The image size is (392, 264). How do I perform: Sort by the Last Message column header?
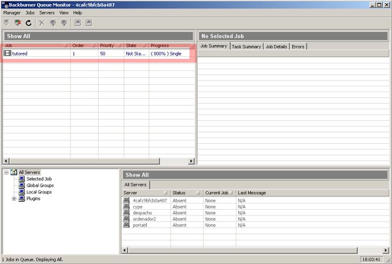click(312, 193)
